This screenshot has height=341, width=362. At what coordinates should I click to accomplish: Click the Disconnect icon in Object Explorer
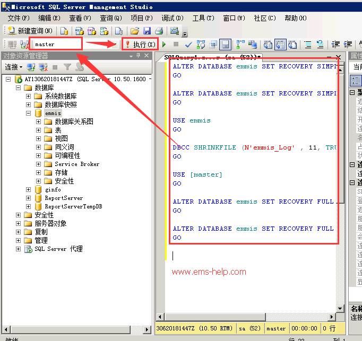[43, 67]
